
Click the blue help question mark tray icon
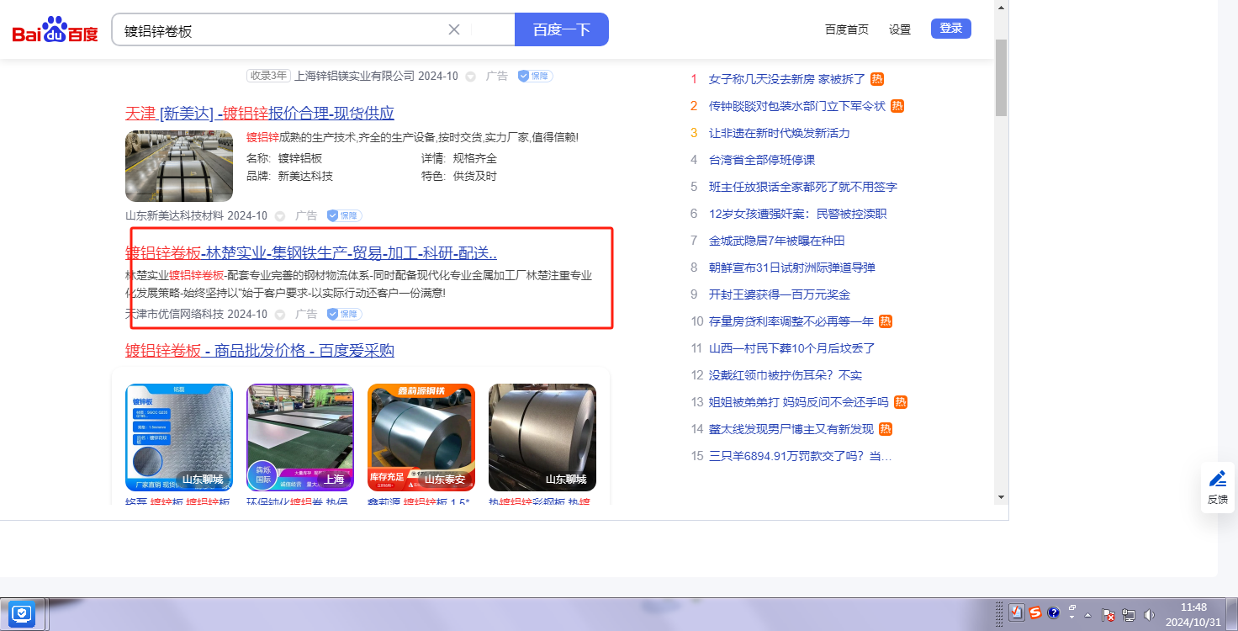pos(1053,612)
